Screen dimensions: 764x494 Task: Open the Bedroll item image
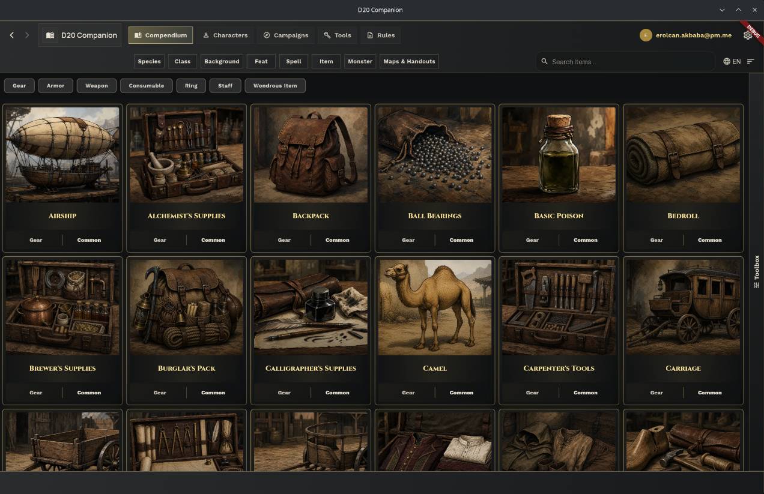pyautogui.click(x=683, y=155)
